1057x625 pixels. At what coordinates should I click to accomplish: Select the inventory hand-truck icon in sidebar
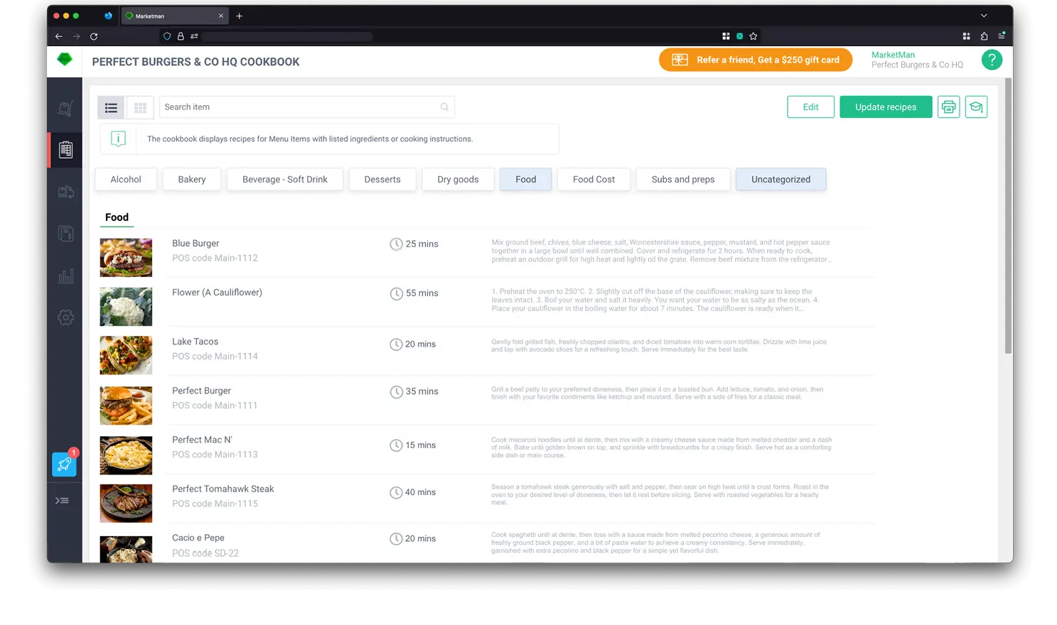pos(65,108)
